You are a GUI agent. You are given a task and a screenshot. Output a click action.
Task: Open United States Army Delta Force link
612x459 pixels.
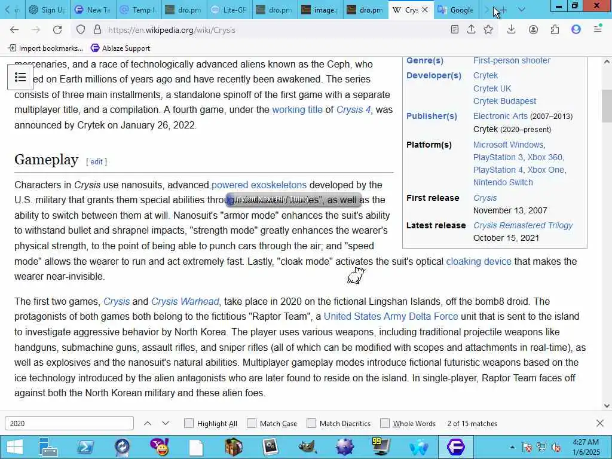point(391,316)
